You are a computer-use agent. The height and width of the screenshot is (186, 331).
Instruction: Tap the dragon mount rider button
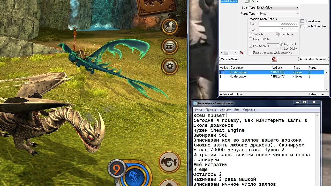click(x=169, y=162)
